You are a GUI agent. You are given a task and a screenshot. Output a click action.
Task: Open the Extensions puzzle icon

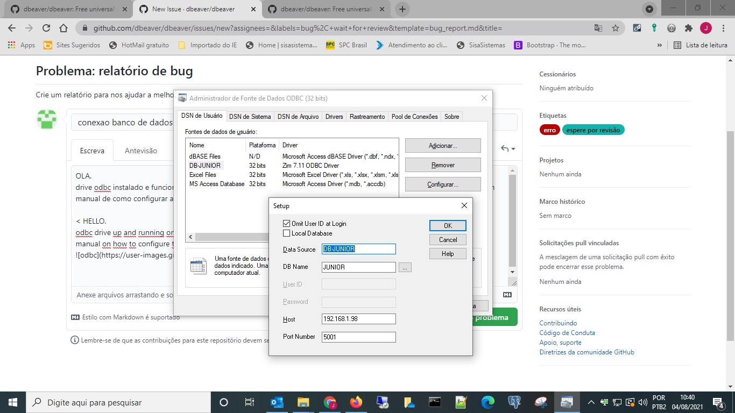[x=689, y=28]
